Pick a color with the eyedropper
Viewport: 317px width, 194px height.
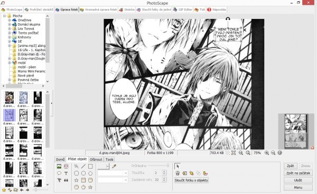(x=114, y=166)
